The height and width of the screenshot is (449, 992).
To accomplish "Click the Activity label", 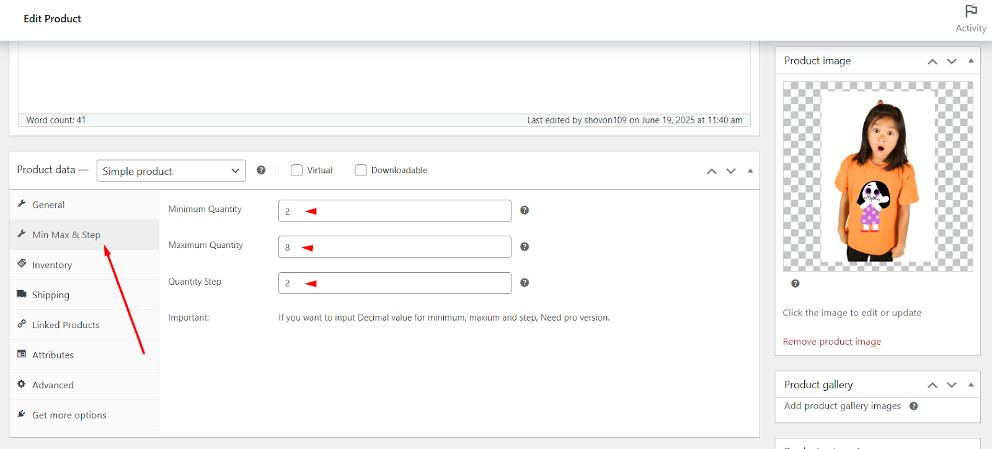I will 971,28.
